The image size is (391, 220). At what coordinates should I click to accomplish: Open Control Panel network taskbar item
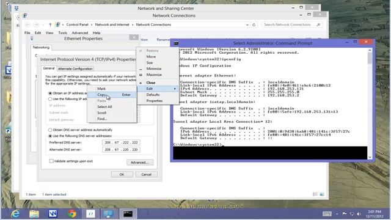click(x=108, y=214)
